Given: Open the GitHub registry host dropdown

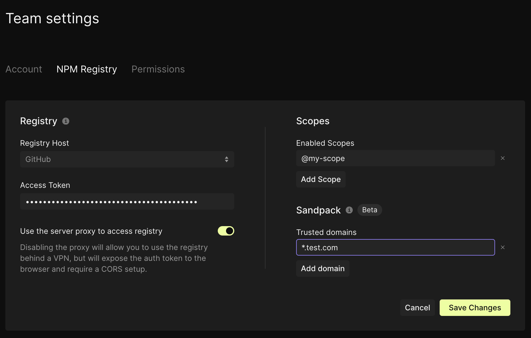Looking at the screenshot, I should pos(127,159).
